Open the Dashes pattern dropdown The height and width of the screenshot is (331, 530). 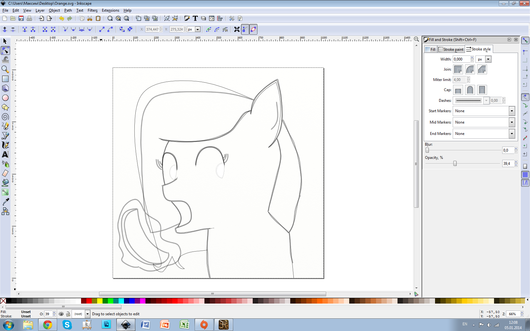pos(486,101)
